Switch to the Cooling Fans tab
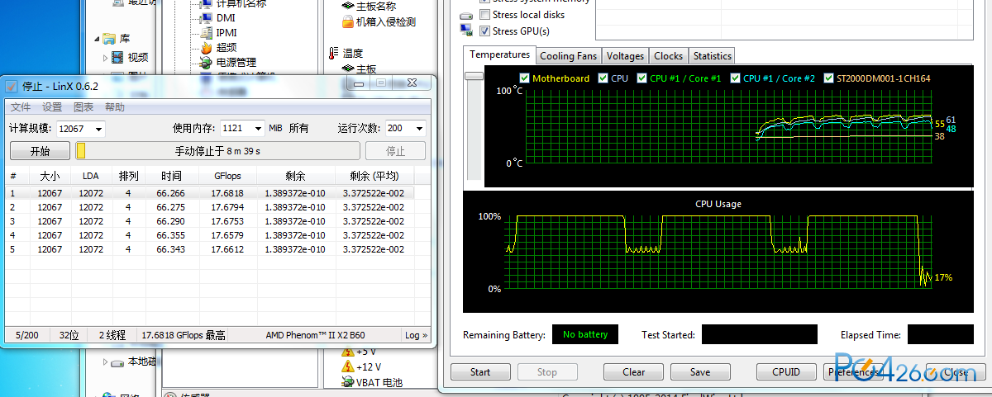Screen dimensions: 992x397 click(x=568, y=56)
